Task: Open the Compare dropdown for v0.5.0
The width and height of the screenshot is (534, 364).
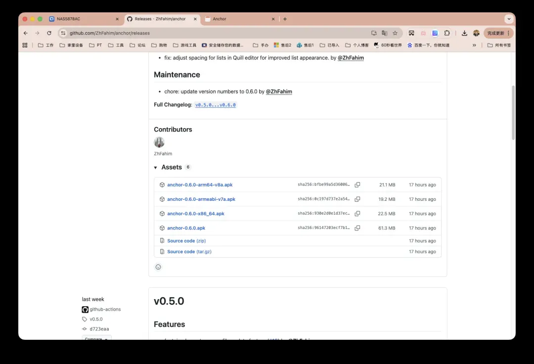Action: point(96,338)
